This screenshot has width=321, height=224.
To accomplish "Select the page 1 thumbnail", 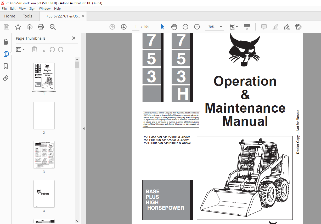I will pos(44,76).
